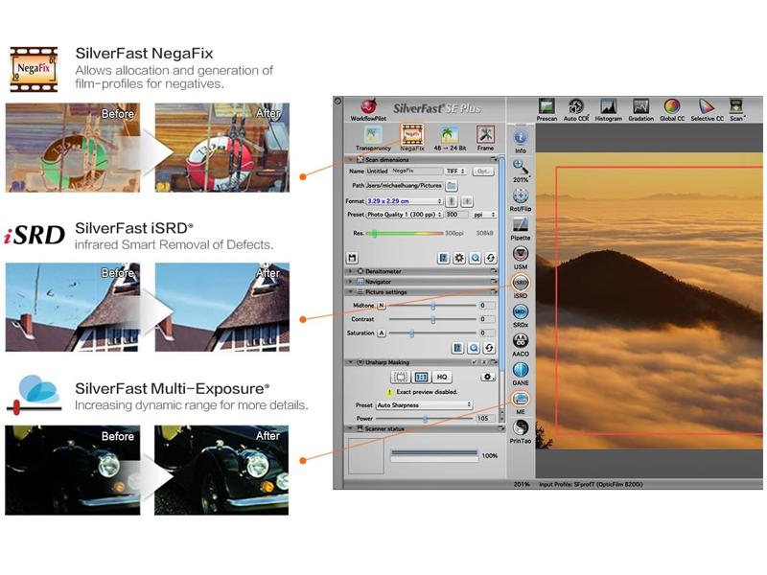Click the Scan toolbar icon
Screen dimensions: 767x575
(735, 106)
